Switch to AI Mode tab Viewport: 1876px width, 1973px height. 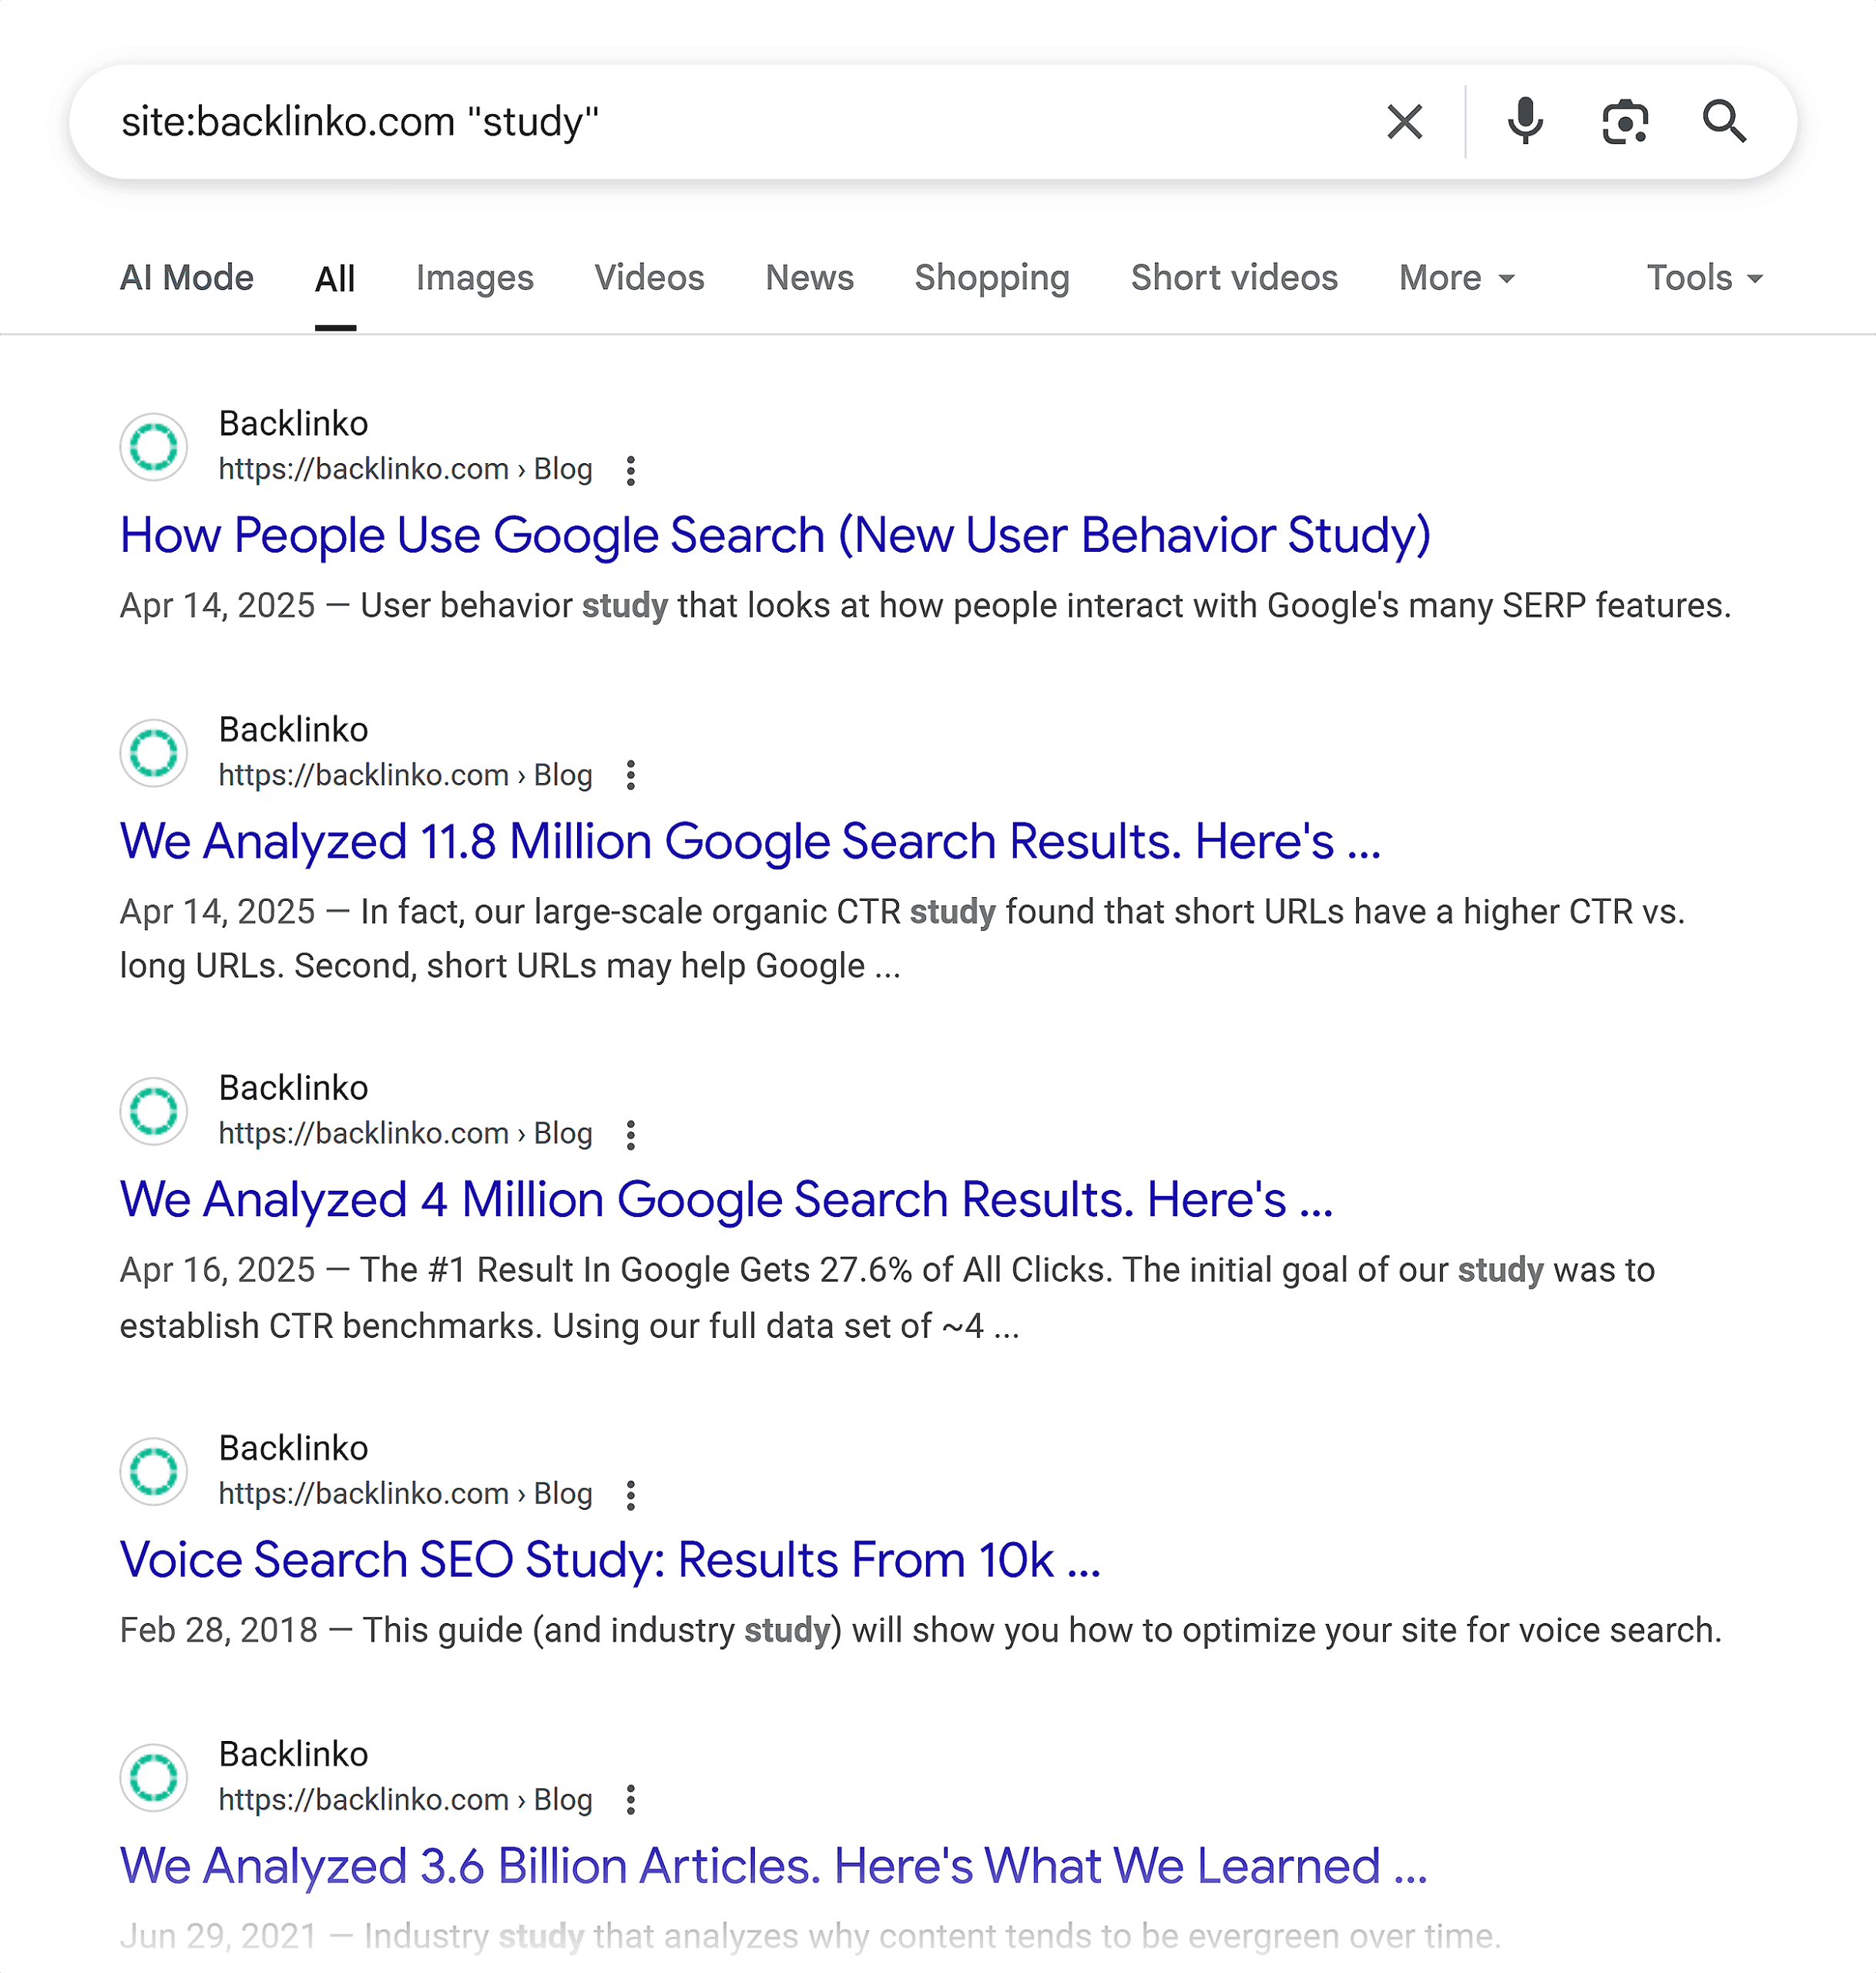coord(187,277)
